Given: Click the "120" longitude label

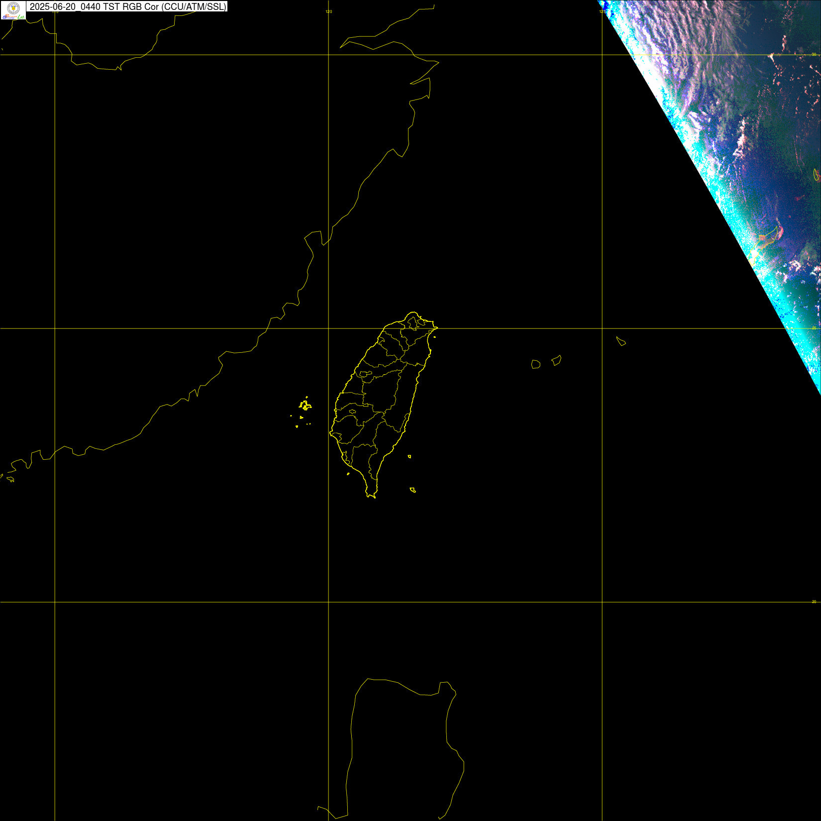Looking at the screenshot, I should click(x=329, y=11).
